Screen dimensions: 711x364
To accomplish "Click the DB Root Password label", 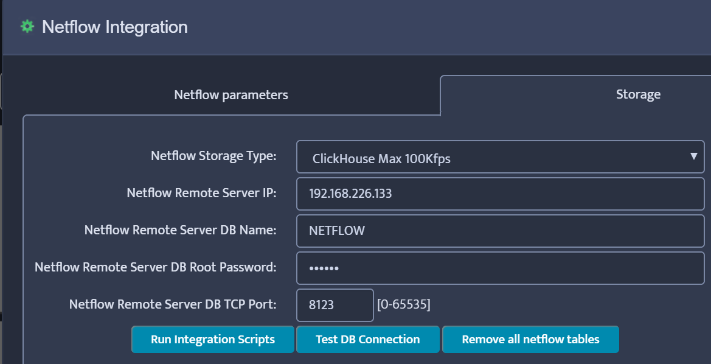I will click(x=156, y=267).
